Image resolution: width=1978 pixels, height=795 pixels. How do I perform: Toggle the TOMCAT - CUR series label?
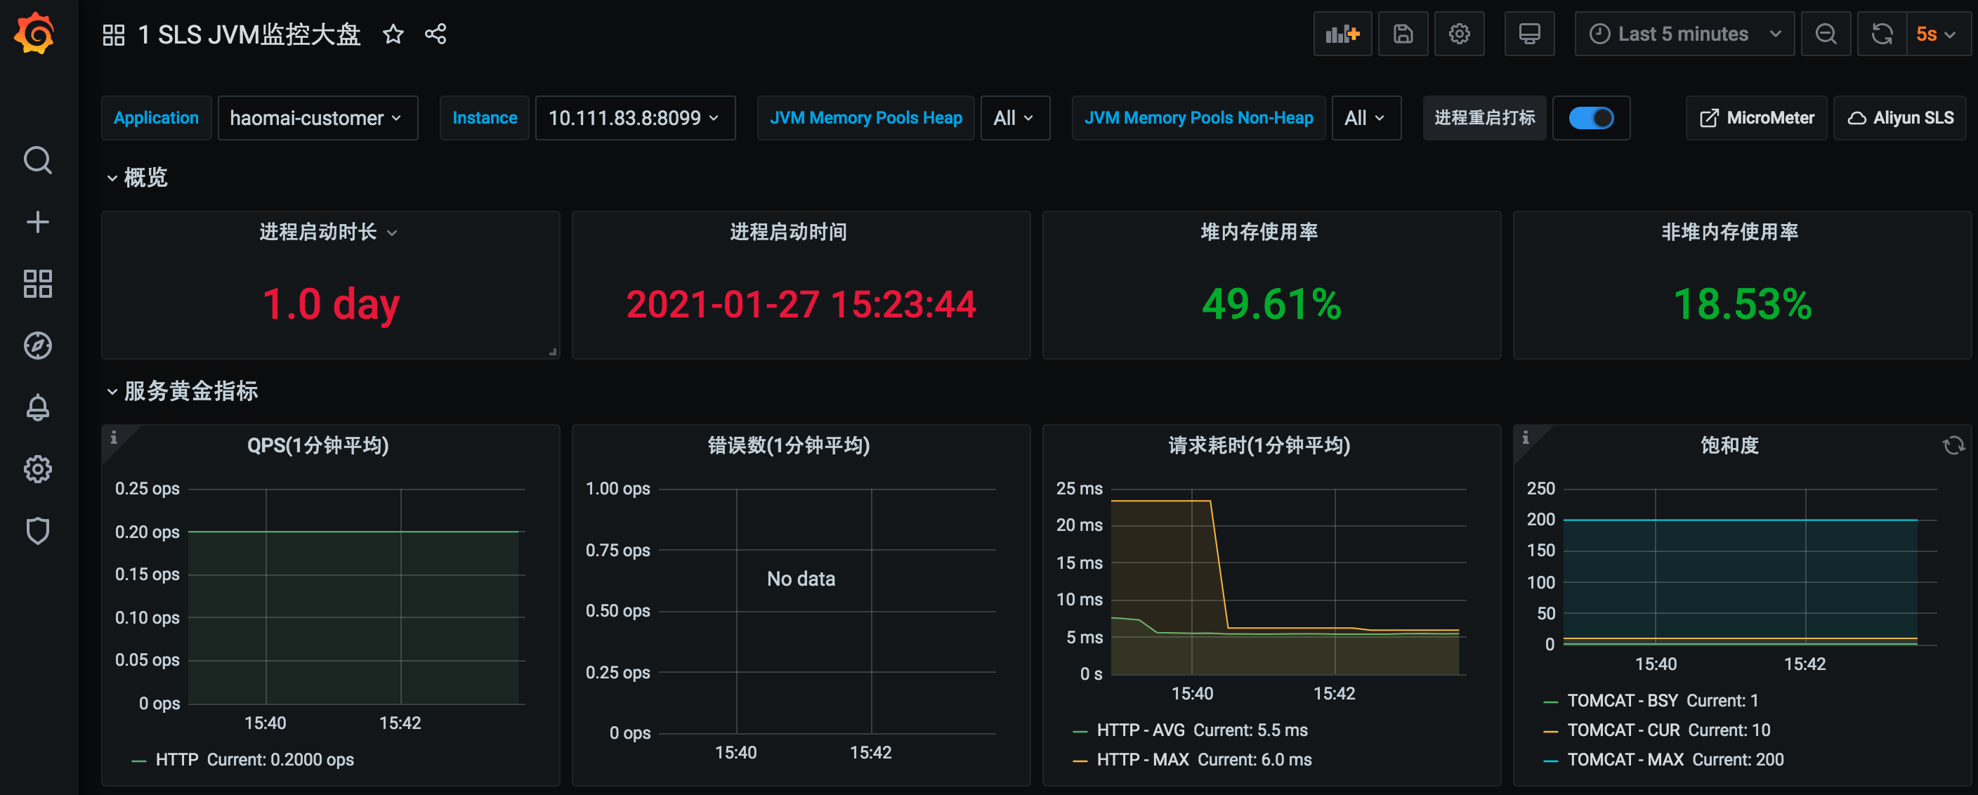[1623, 730]
